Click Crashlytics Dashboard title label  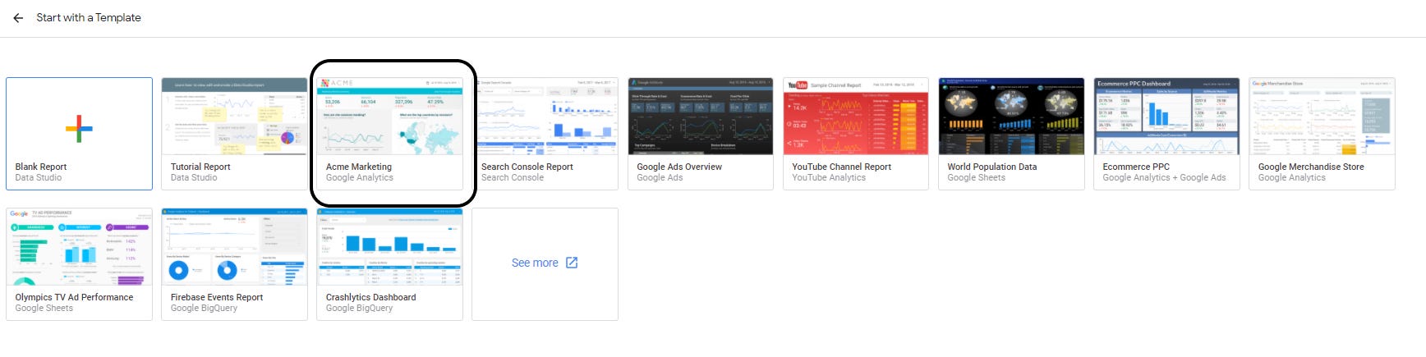click(370, 297)
